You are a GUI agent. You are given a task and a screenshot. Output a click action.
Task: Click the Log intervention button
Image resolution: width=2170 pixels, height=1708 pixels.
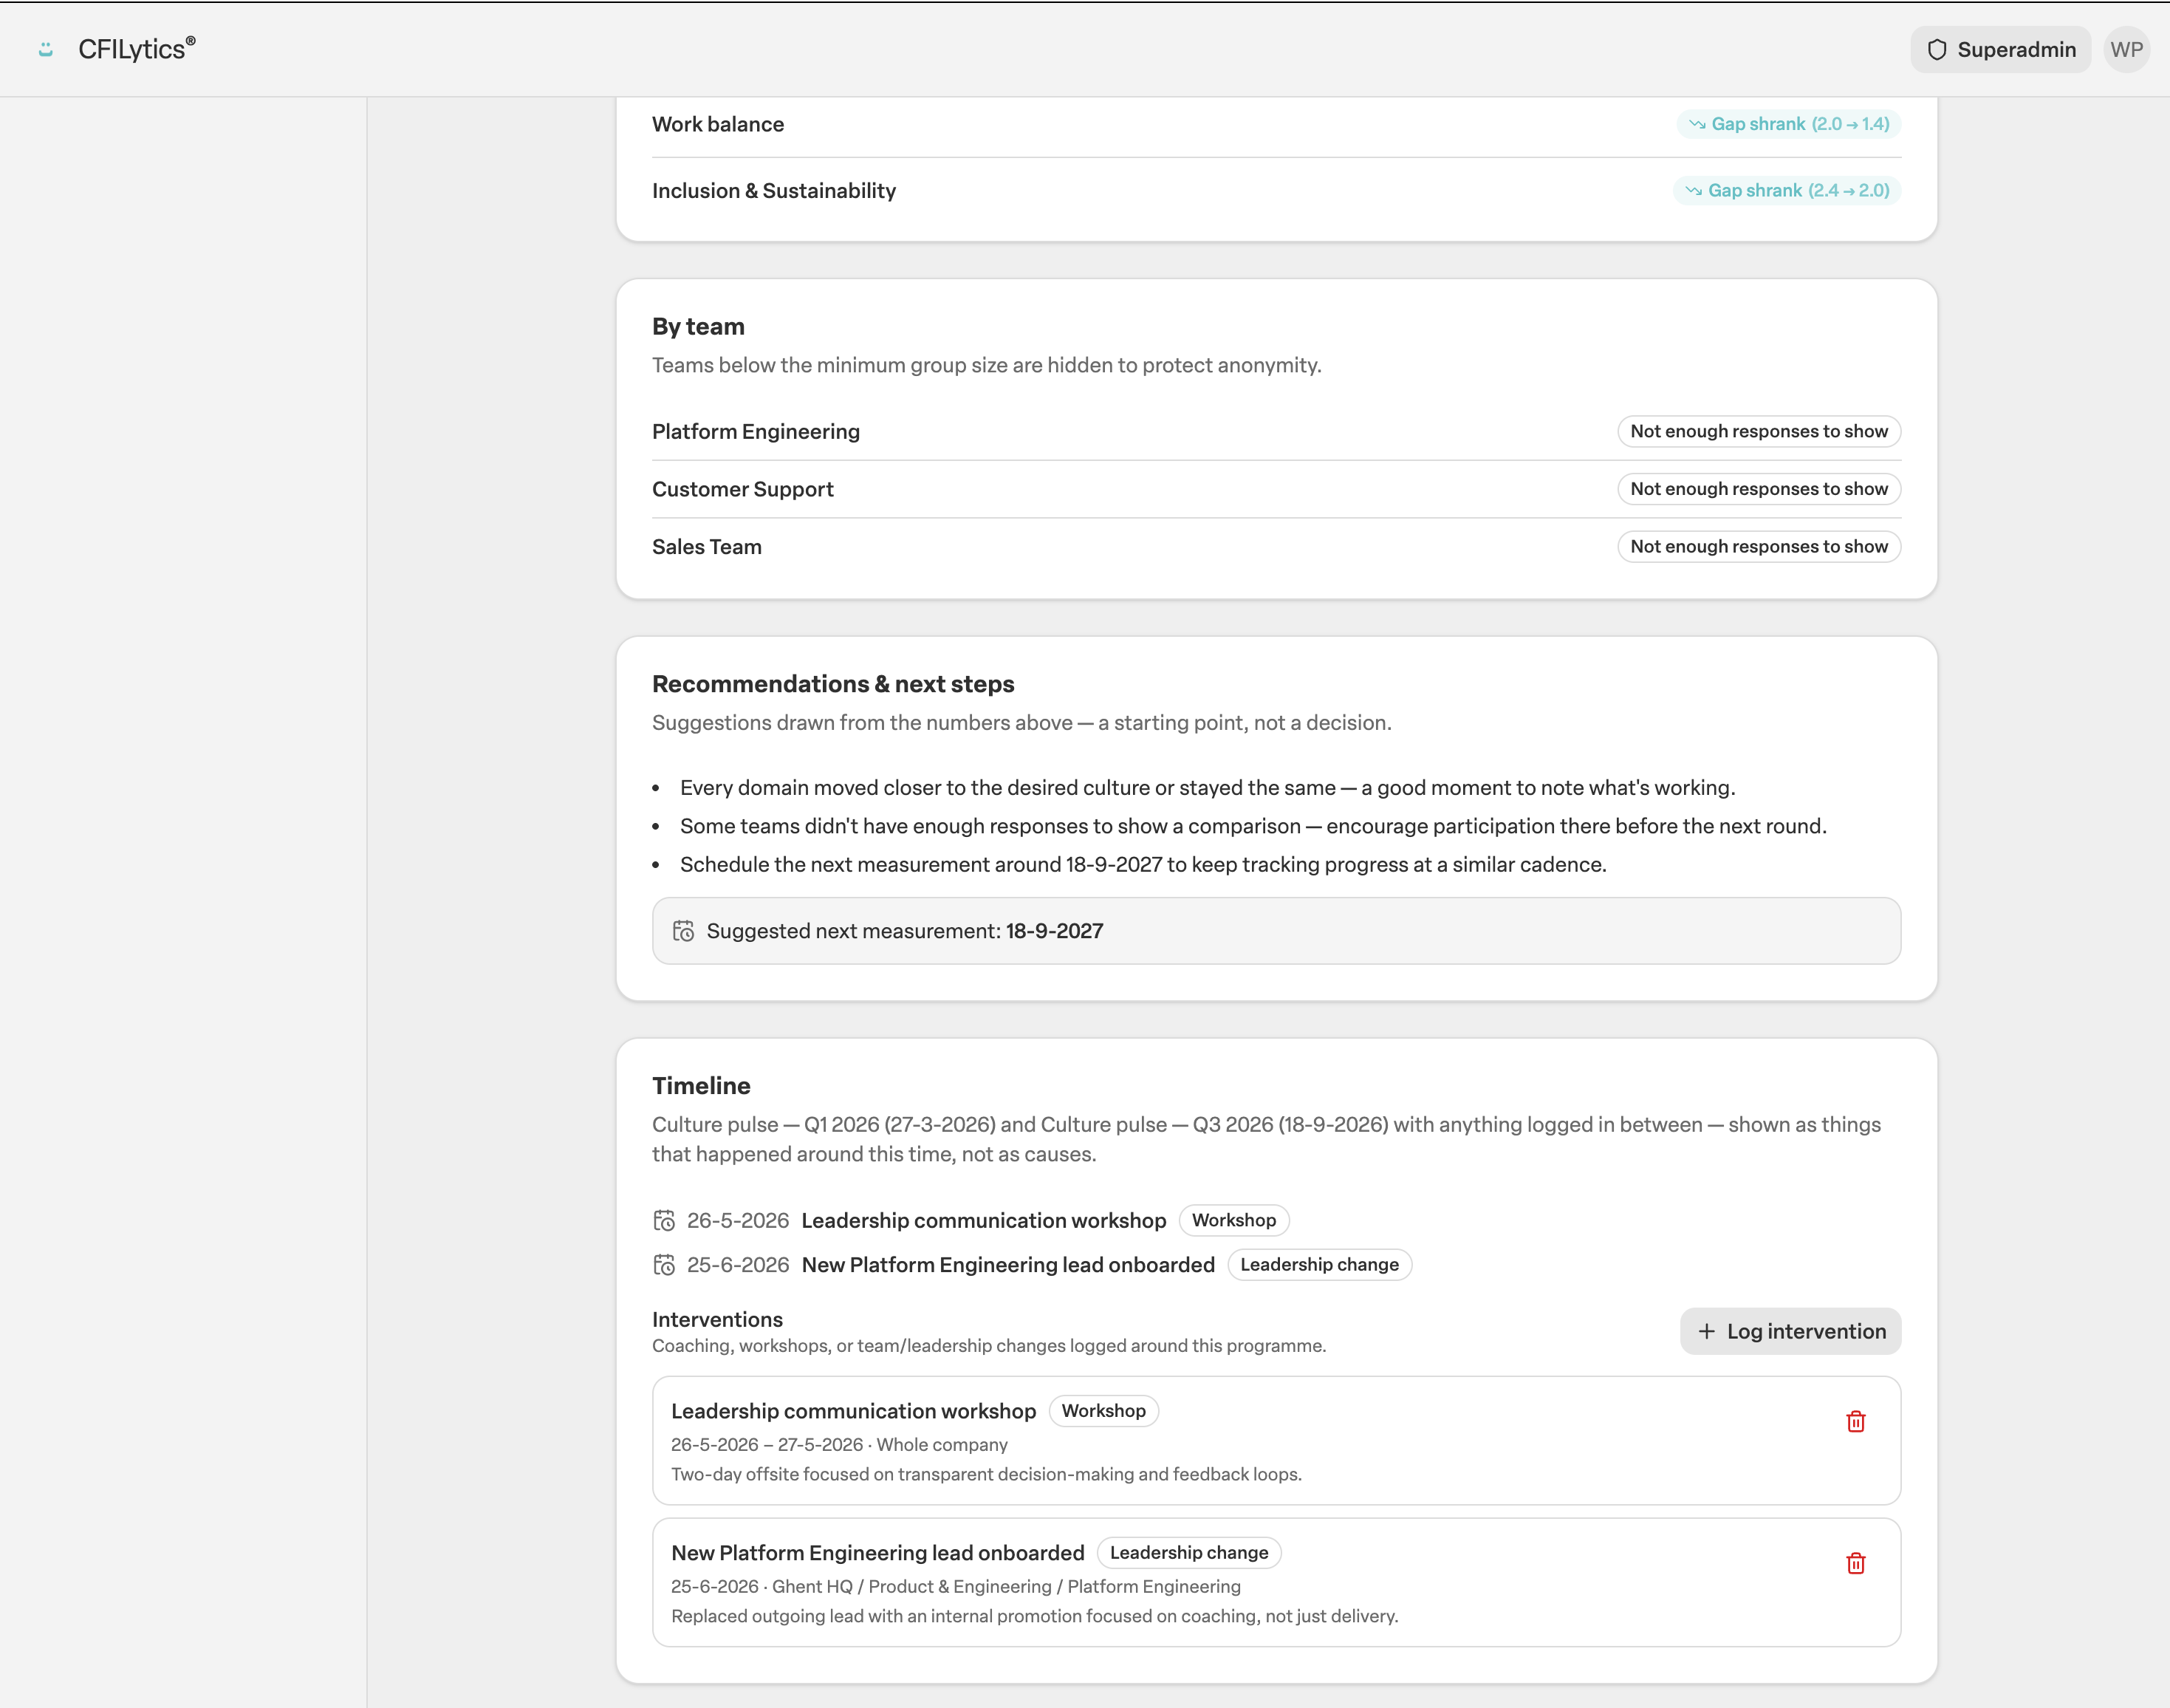pos(1790,1331)
